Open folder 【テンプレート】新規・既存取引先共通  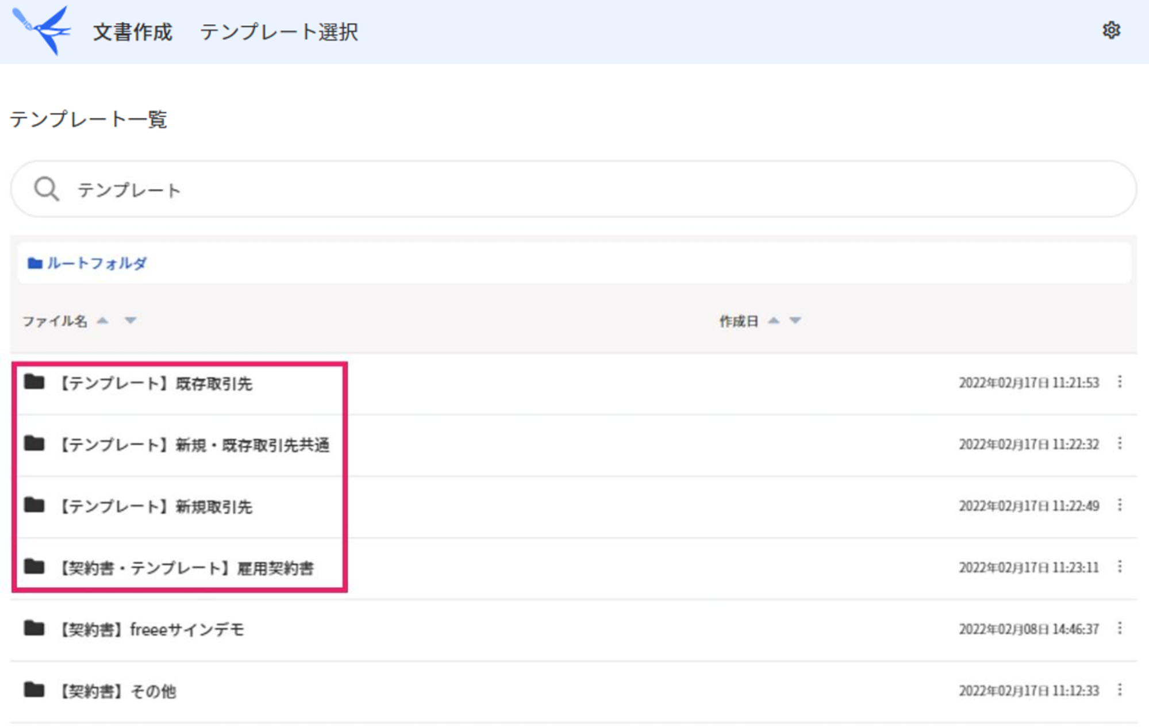pyautogui.click(x=194, y=445)
